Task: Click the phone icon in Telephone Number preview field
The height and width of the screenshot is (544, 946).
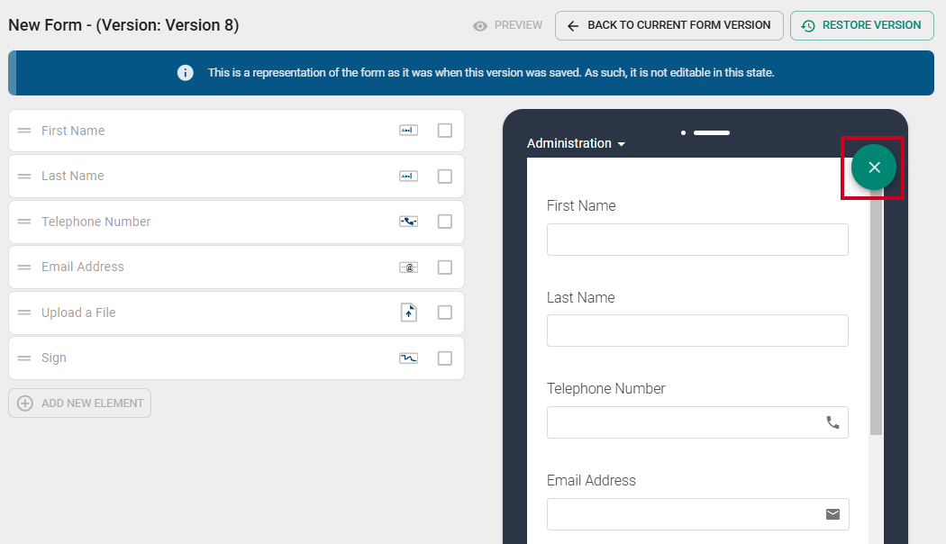Action: click(x=832, y=422)
